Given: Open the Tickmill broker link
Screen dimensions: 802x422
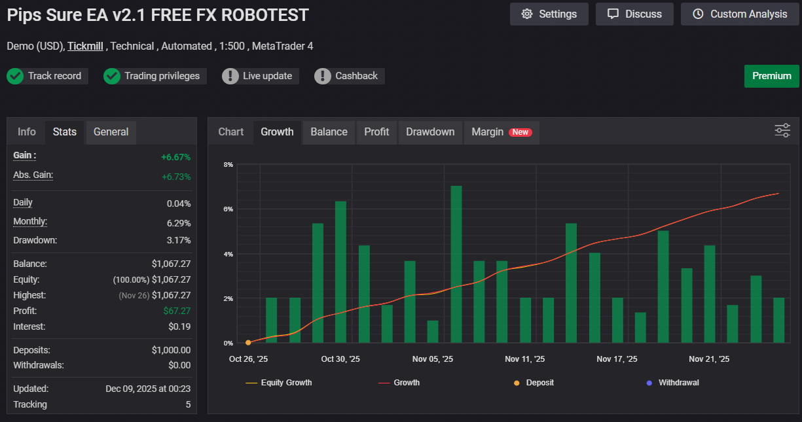Looking at the screenshot, I should coord(85,46).
